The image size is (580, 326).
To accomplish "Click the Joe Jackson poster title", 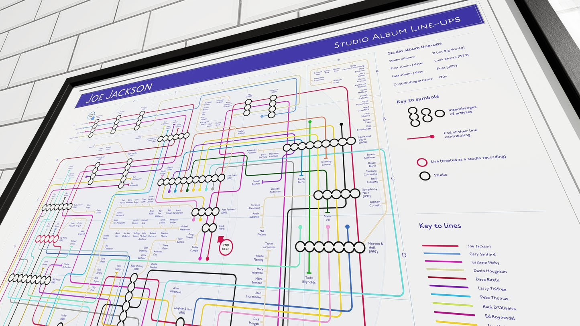I will coord(119,93).
